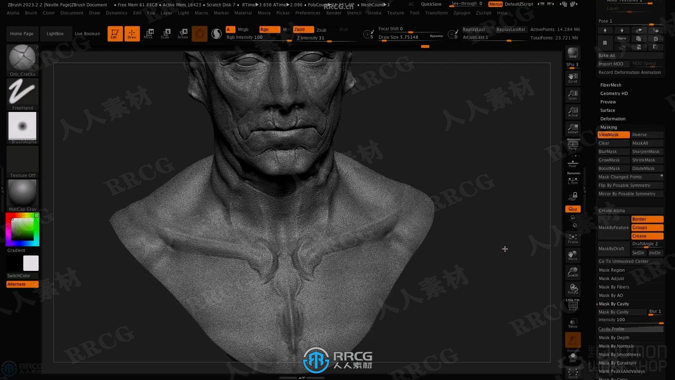Run the BPR render
Screen dimensions: 675x380
[573, 53]
